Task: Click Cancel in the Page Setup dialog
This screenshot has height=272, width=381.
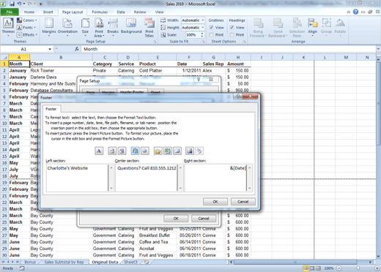Action: (x=204, y=219)
